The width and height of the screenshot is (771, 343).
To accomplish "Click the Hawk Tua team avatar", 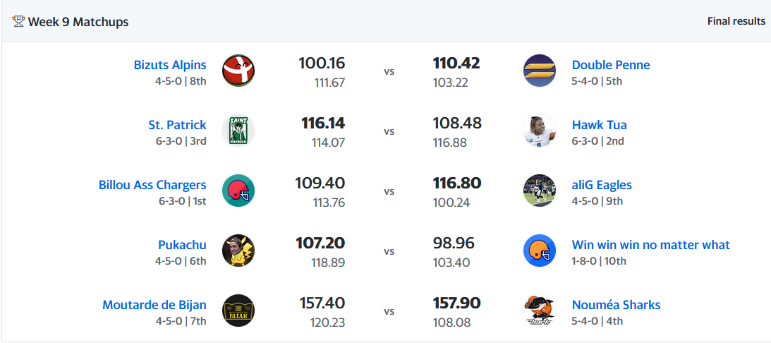I will point(540,131).
